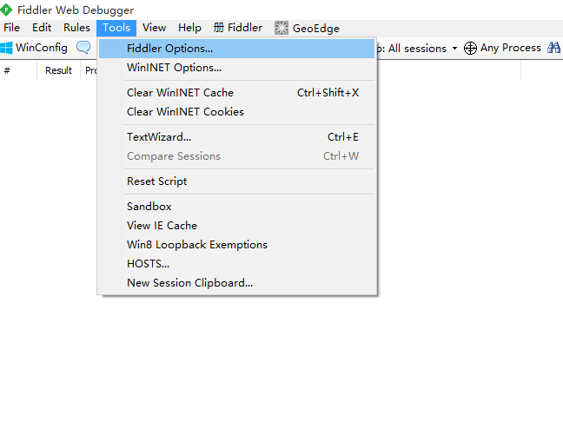Click the Any Process target icon

pos(470,48)
